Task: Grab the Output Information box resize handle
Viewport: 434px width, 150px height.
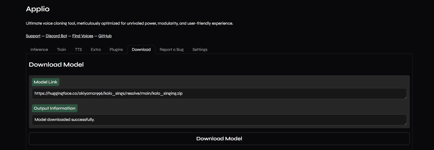Action: coord(405,124)
